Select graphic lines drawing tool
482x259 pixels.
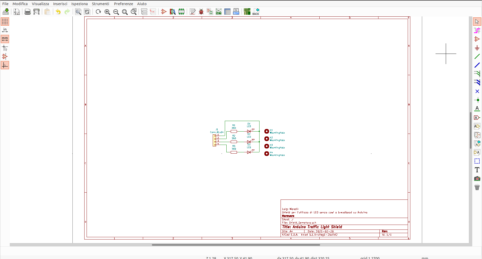coord(477,161)
